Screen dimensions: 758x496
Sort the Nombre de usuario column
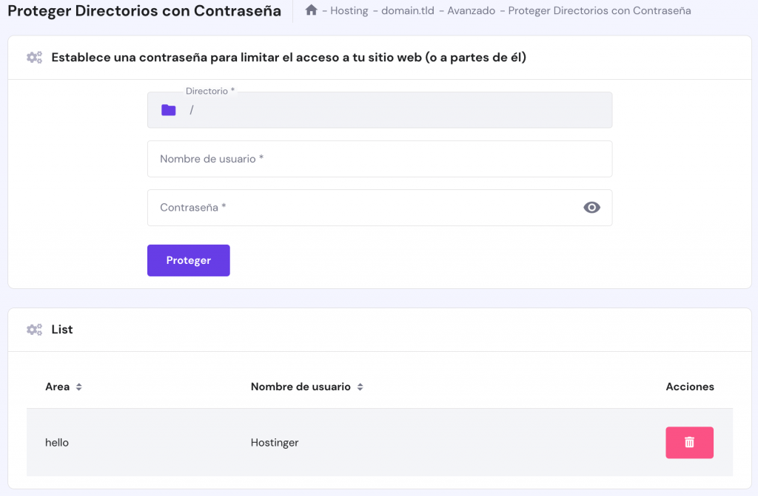360,387
